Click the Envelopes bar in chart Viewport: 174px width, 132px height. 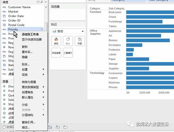click(134, 45)
